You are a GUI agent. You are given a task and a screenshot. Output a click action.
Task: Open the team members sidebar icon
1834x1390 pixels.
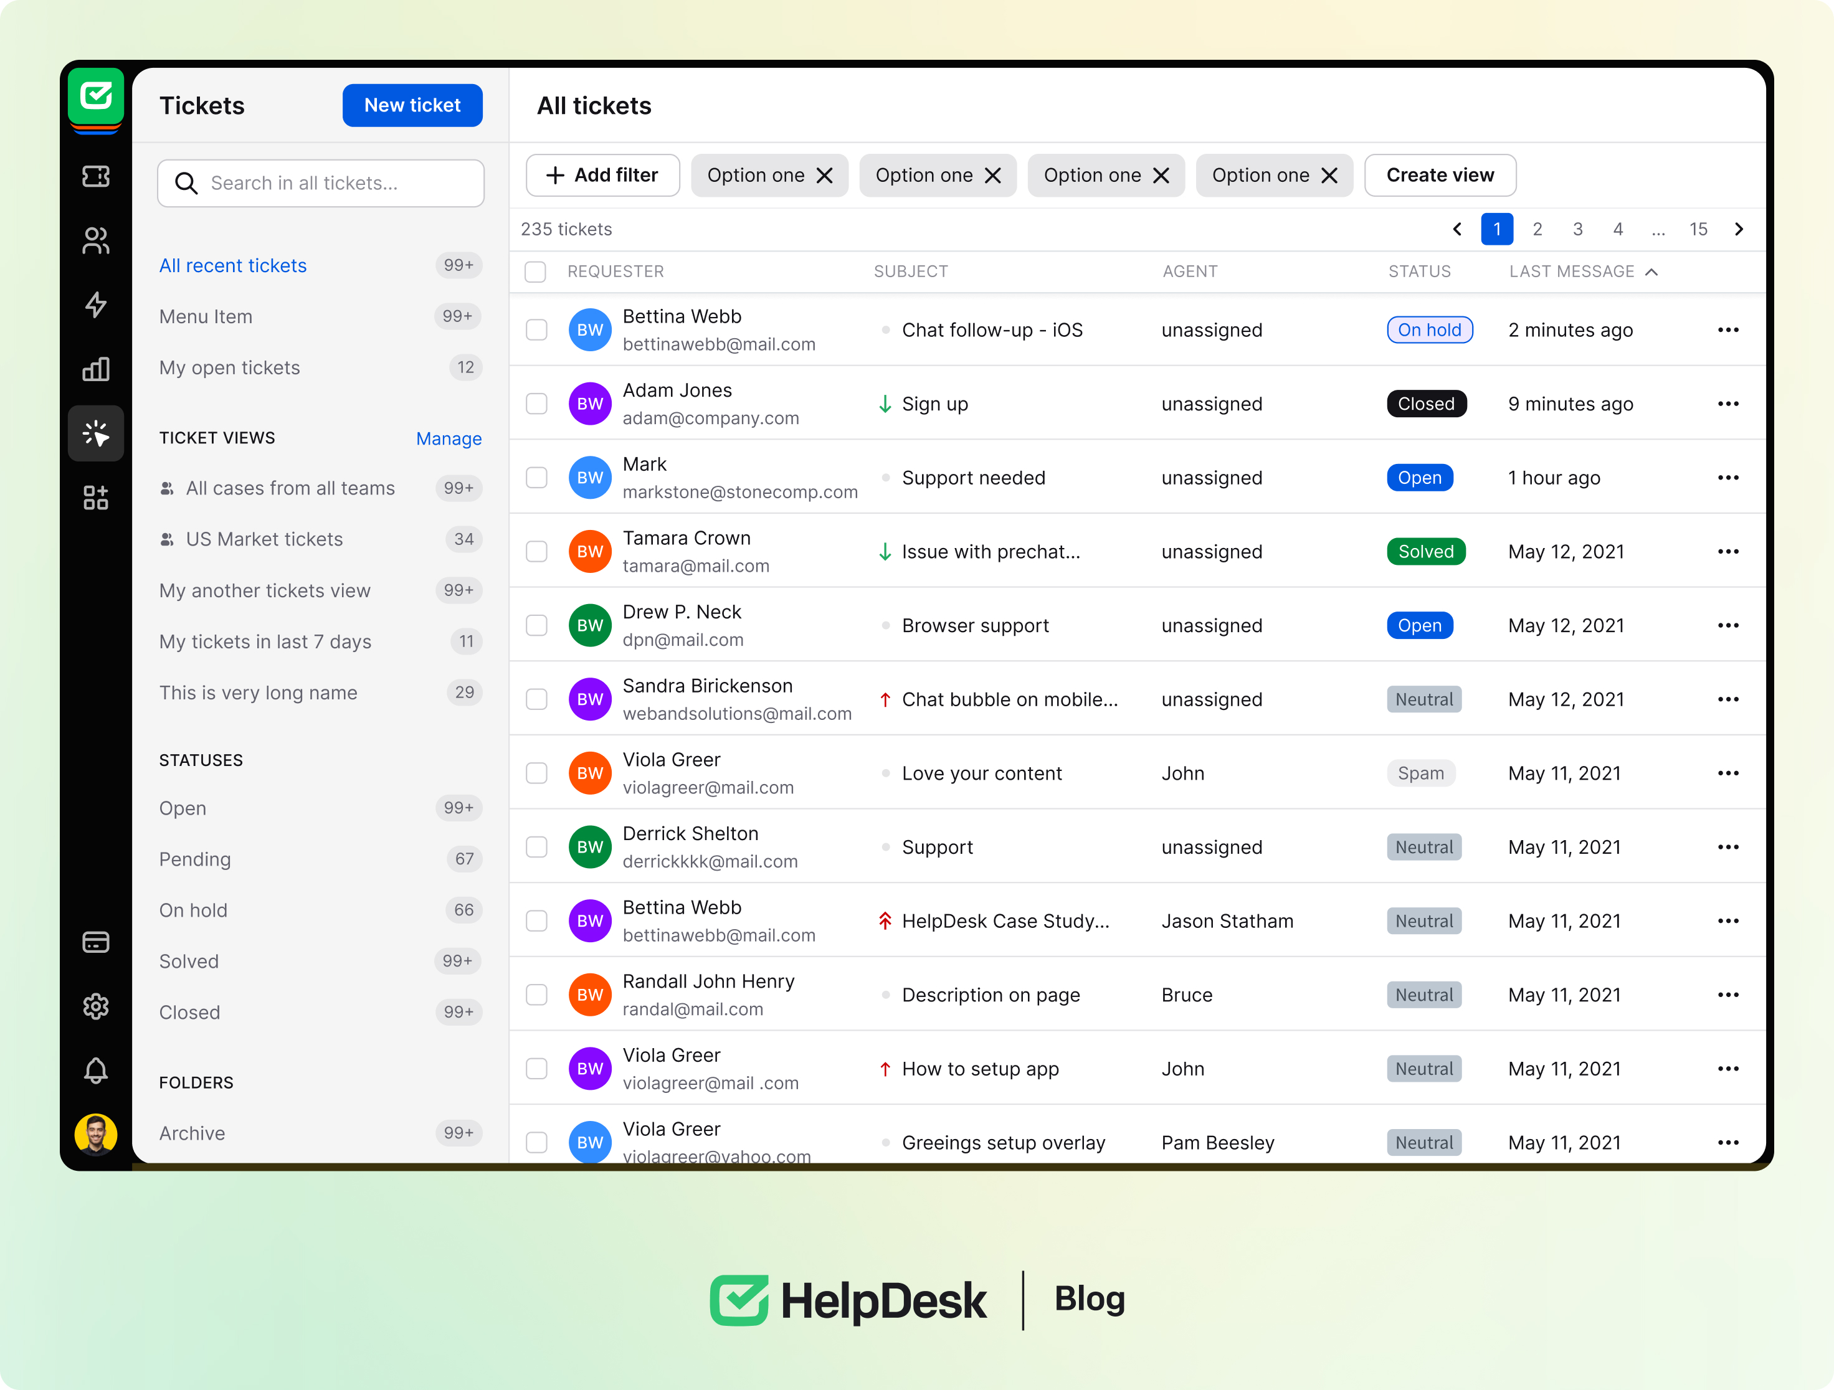pos(95,240)
